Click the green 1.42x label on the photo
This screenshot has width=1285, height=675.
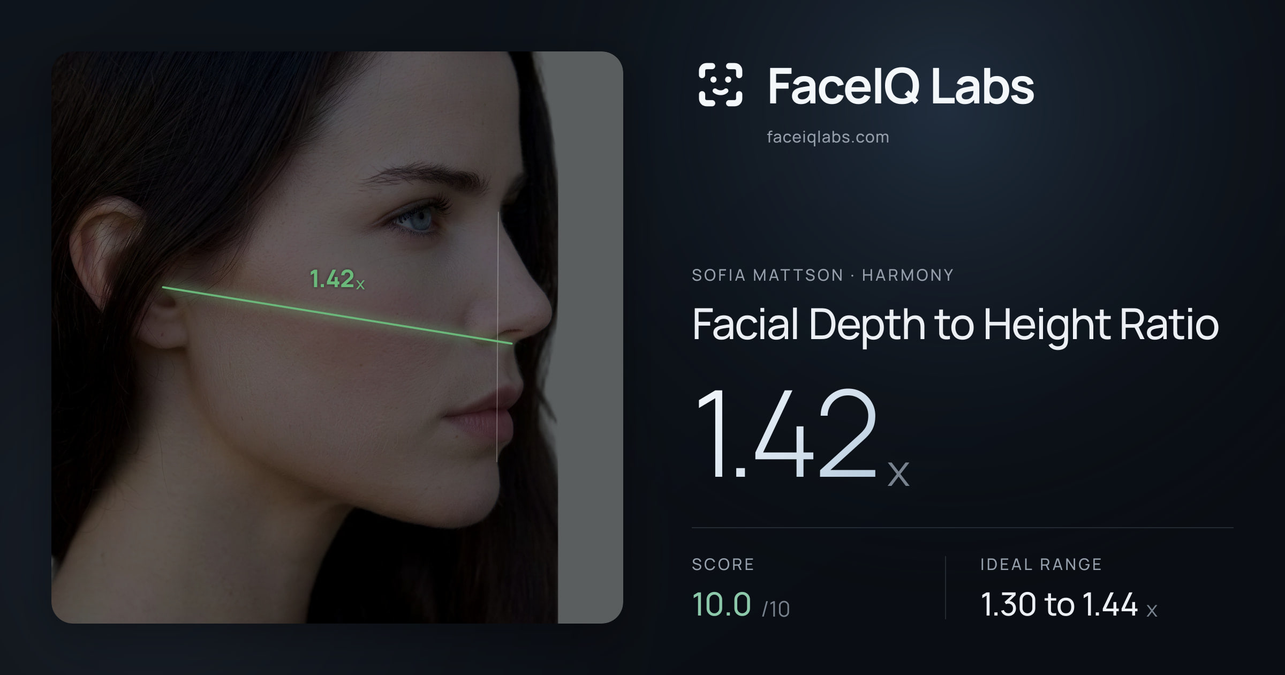(337, 279)
